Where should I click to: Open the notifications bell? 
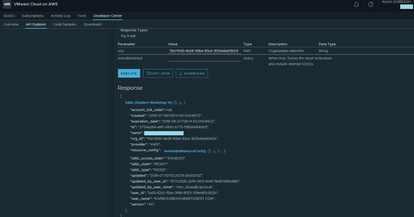[356, 4]
